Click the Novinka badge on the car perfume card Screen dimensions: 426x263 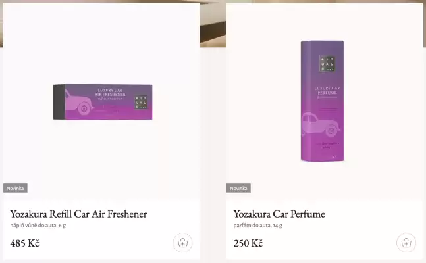click(238, 188)
